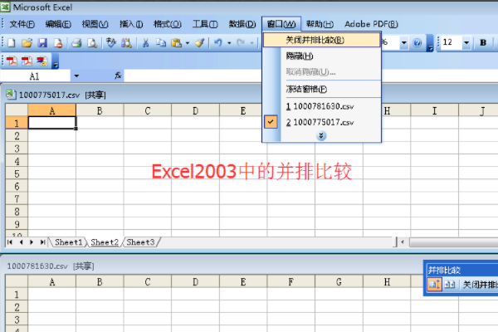Viewport: 498px width, 332px height.
Task: Select row 5 header in top workbook
Action: 17,173
